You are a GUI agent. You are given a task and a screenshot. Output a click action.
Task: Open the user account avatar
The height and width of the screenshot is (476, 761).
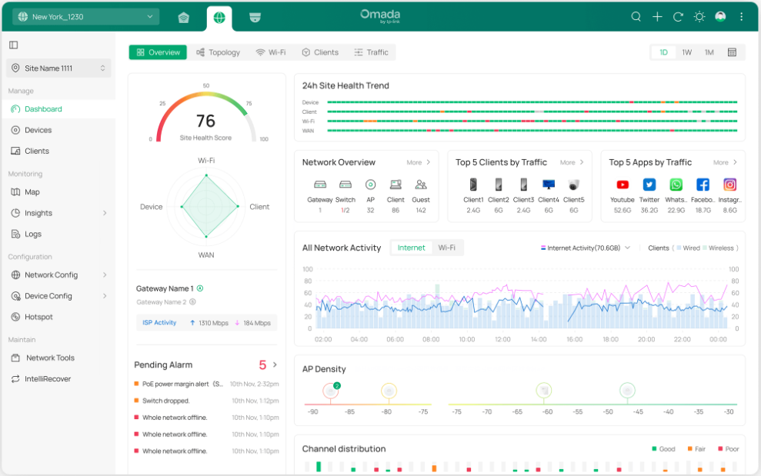pos(720,17)
